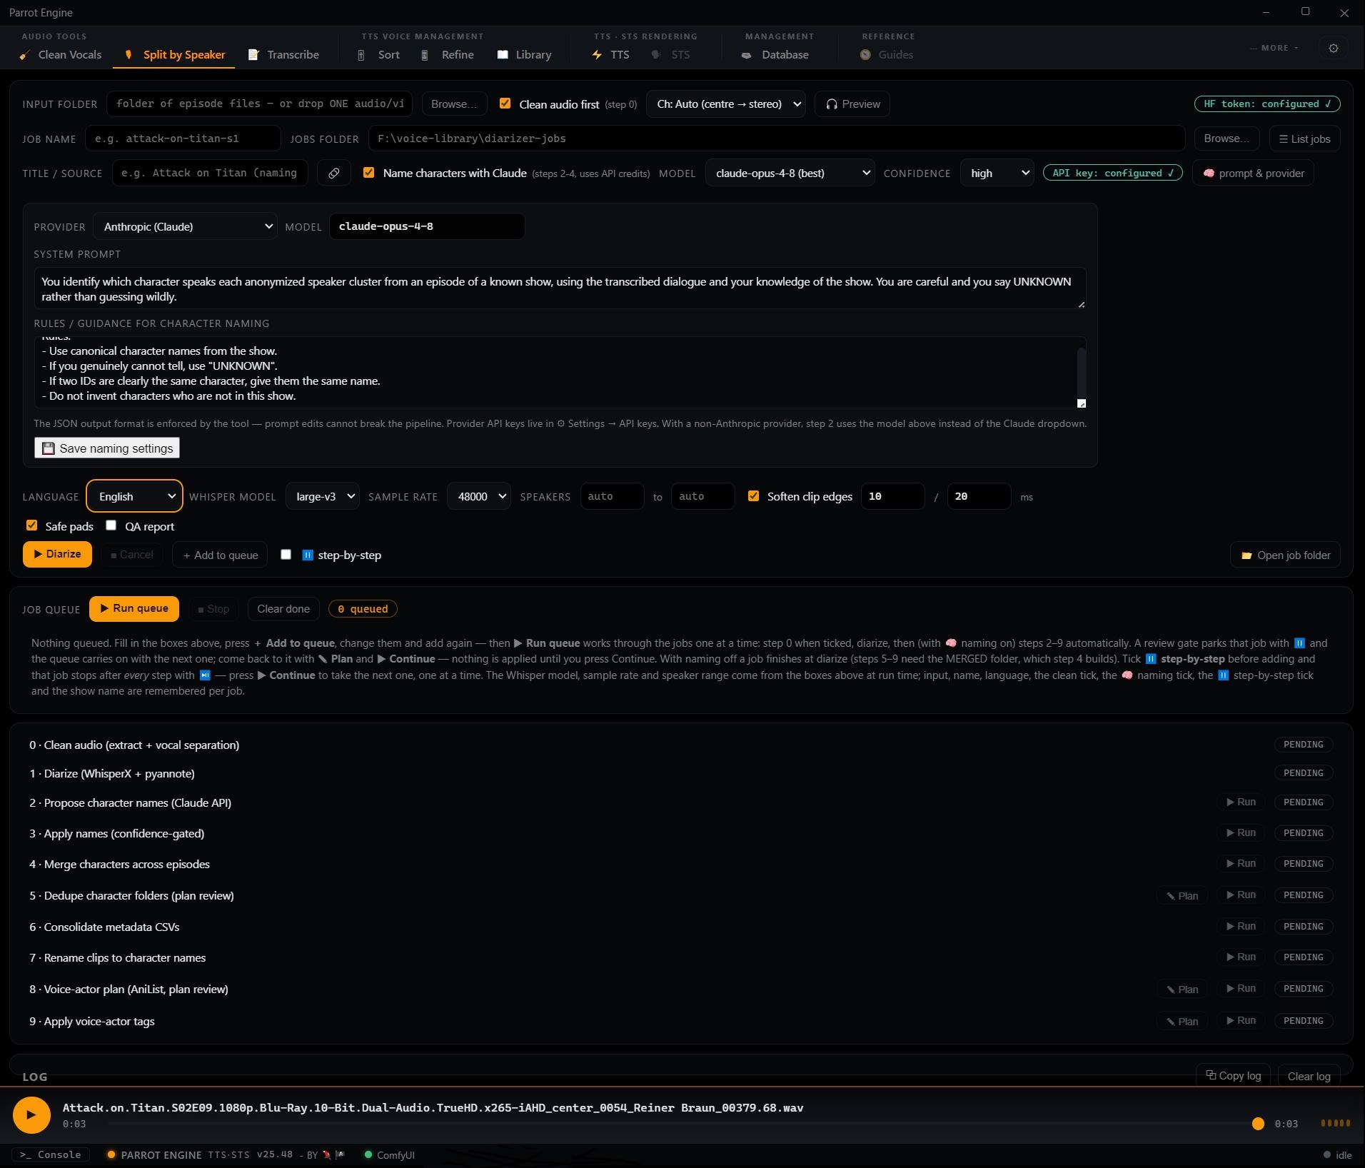Viewport: 1365px width, 1168px height.
Task: Choose a Language from dropdown
Action: 134,497
